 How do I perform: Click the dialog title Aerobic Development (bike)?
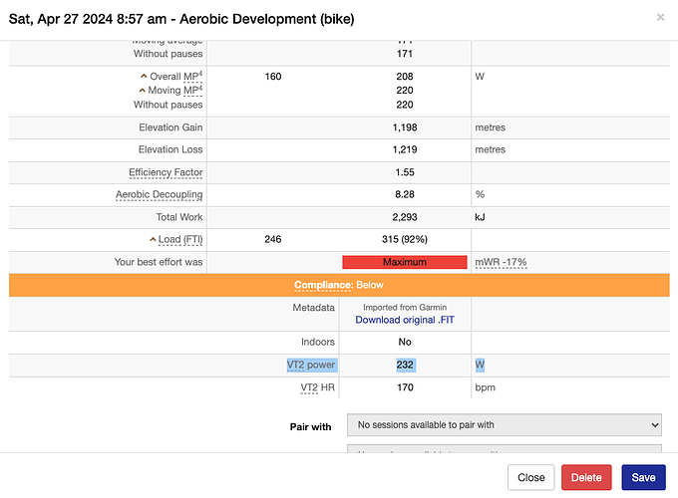pyautogui.click(x=267, y=19)
